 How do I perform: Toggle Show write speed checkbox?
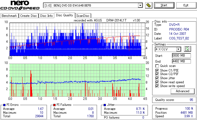(157, 86)
